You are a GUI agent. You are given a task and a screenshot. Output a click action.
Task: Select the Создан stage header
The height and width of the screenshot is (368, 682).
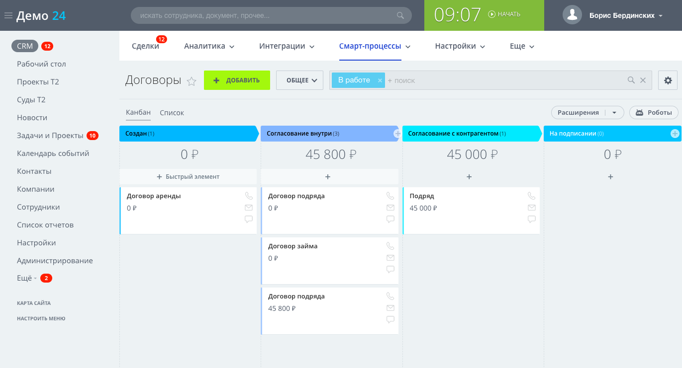[189, 134]
